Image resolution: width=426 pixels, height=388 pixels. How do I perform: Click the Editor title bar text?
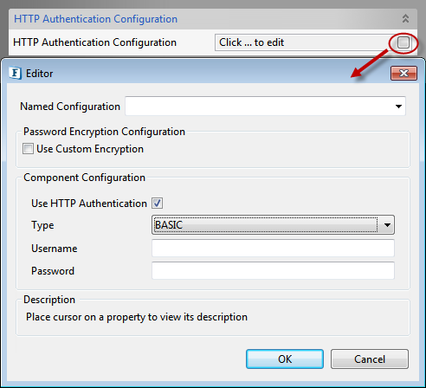pyautogui.click(x=39, y=74)
